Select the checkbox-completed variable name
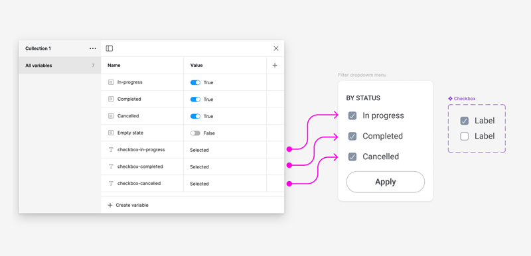Viewport: 531px width, 256px height. click(140, 166)
